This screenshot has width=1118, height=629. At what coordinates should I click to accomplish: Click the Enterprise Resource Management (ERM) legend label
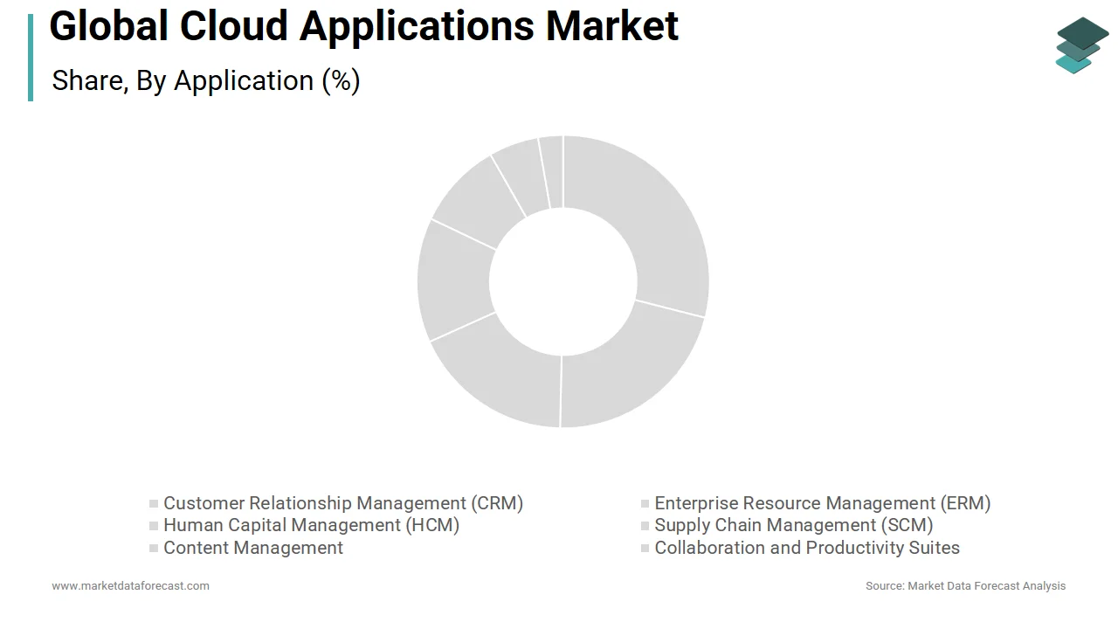(x=823, y=503)
